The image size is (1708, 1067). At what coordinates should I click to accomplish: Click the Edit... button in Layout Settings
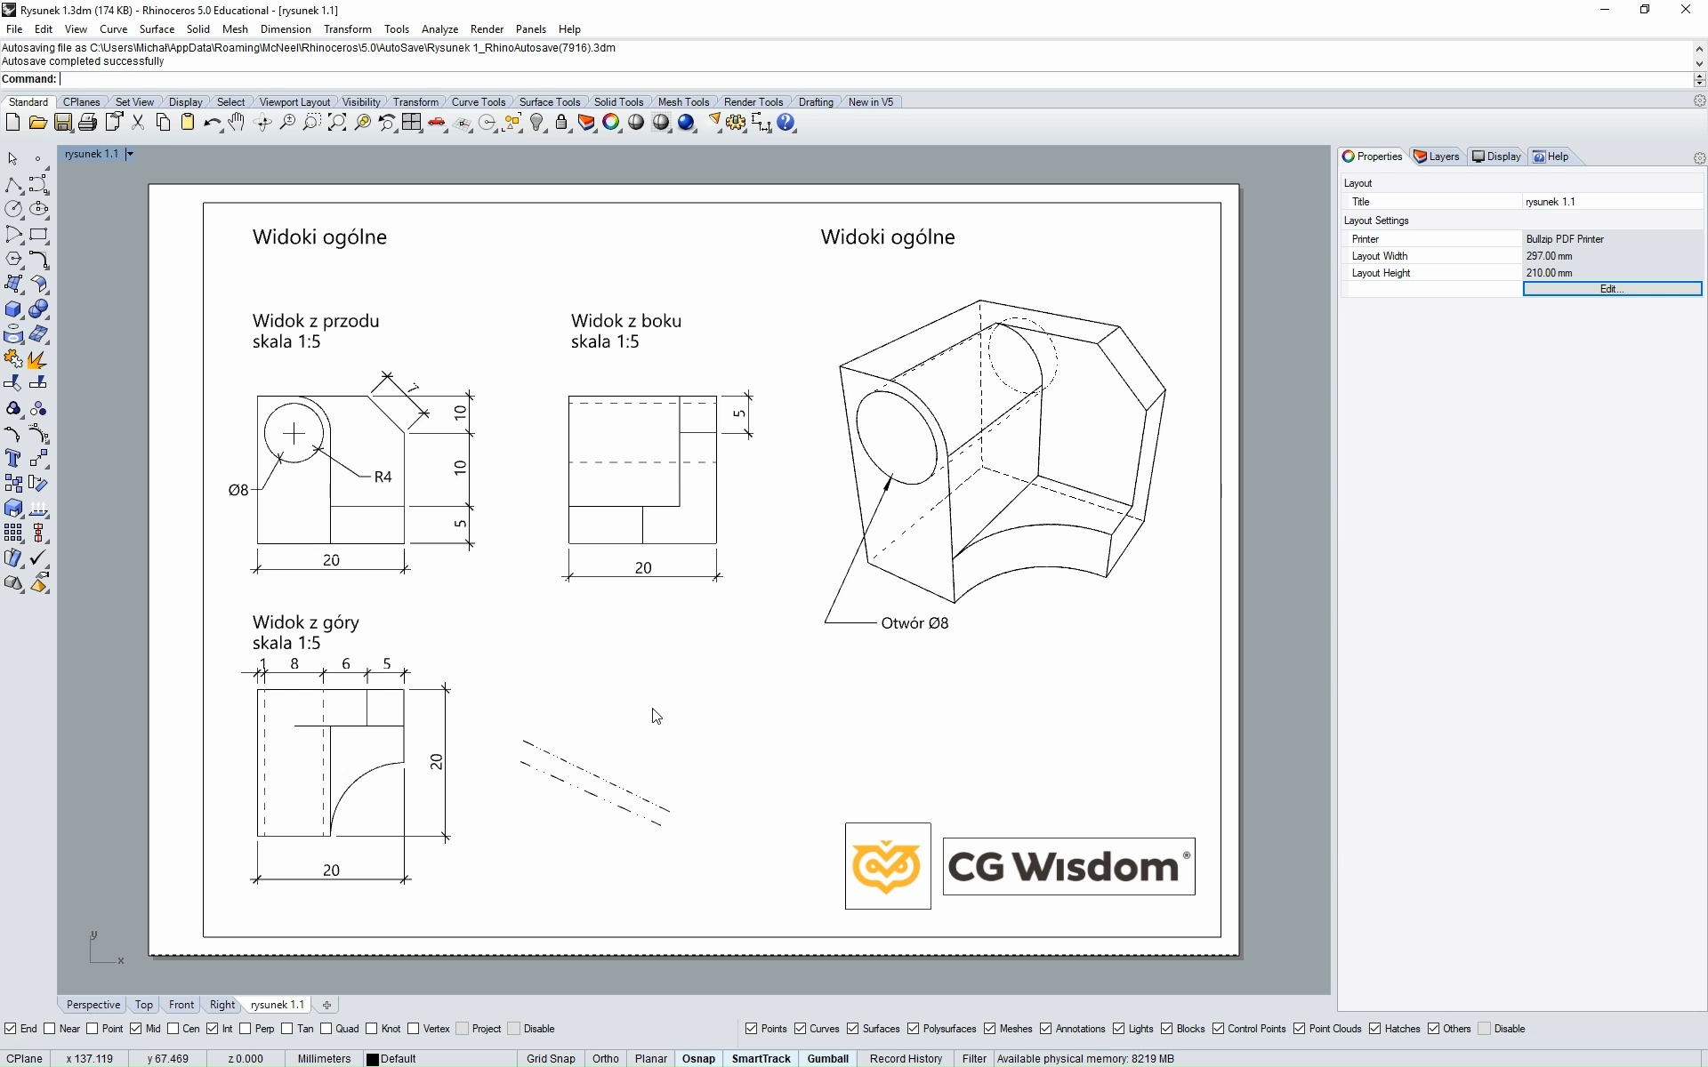[x=1612, y=289]
